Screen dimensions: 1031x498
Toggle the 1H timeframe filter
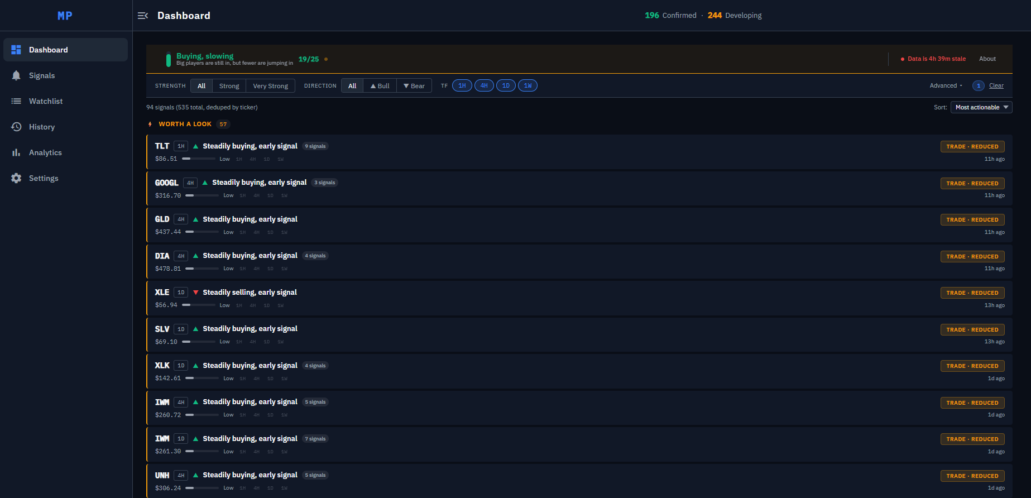pos(462,86)
